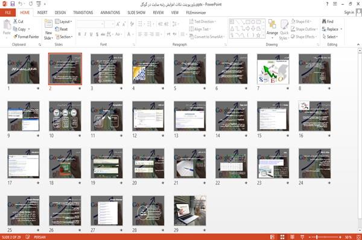362x240 pixels.
Task: Click the Undo arrow in title bar
Action: 21,4
